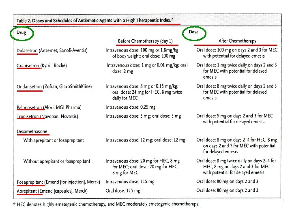The image size is (292, 219).
Task: Click Ondansetron's 'Oral dose: 8 mg twice daily on days 2 and 3'
Action: pyautogui.click(x=236, y=92)
